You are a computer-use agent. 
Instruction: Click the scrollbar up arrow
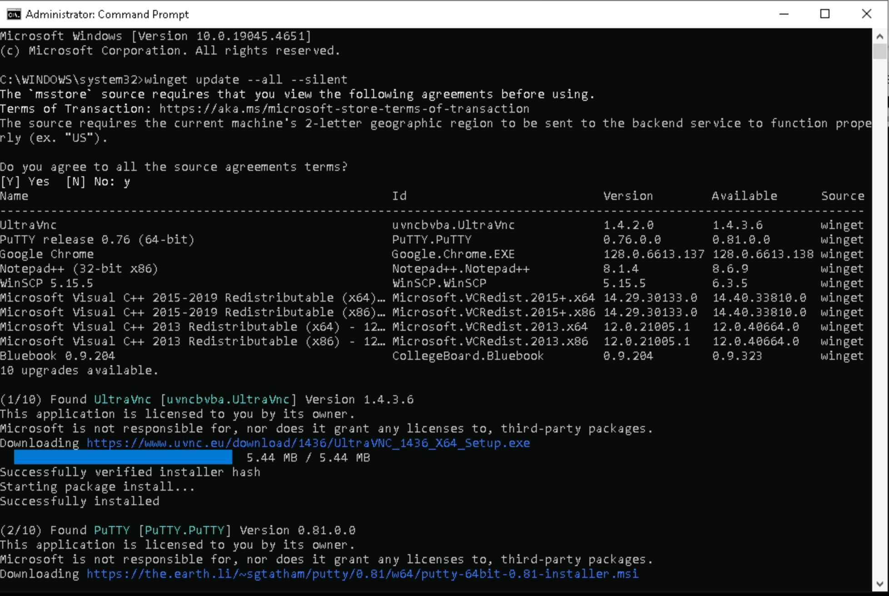coord(880,36)
